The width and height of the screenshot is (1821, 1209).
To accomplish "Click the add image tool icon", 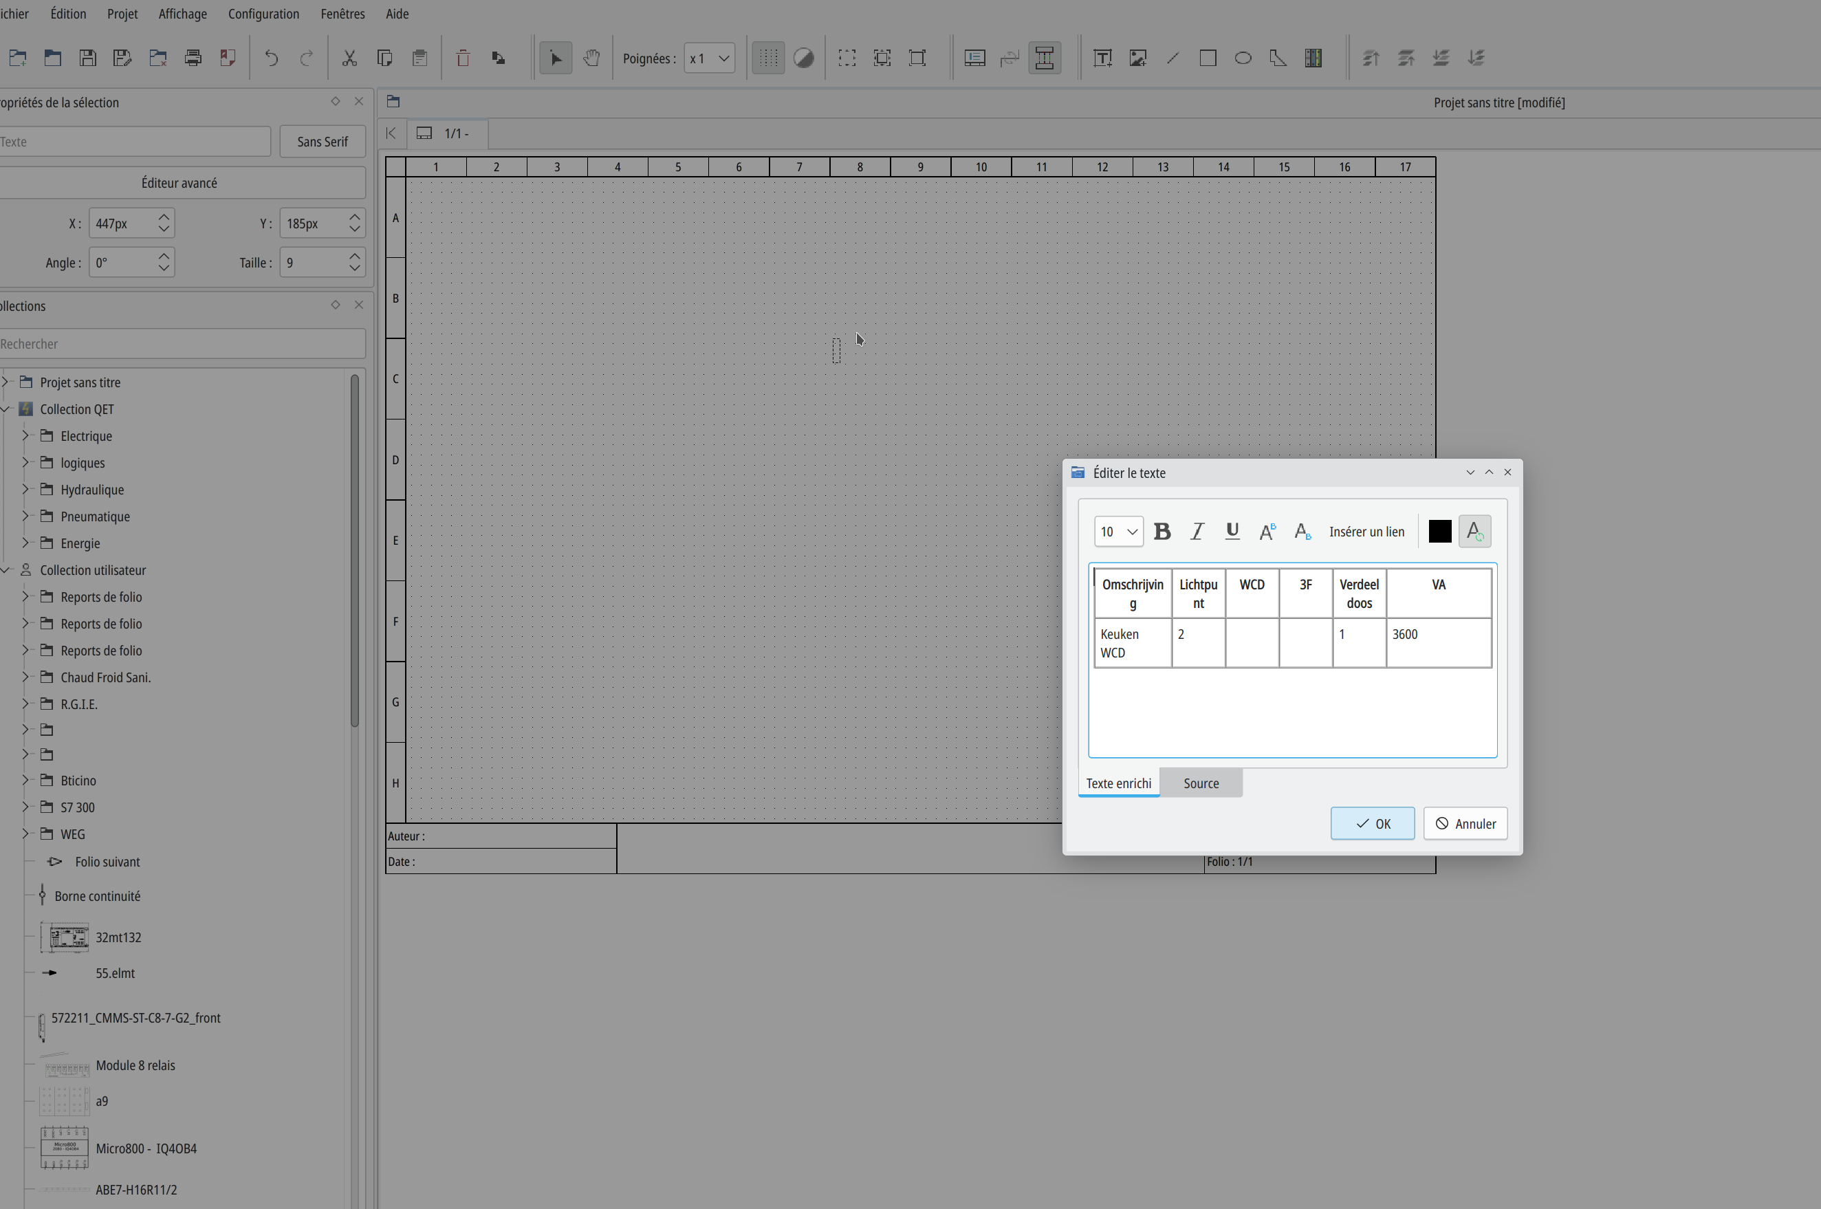I will (x=1138, y=58).
